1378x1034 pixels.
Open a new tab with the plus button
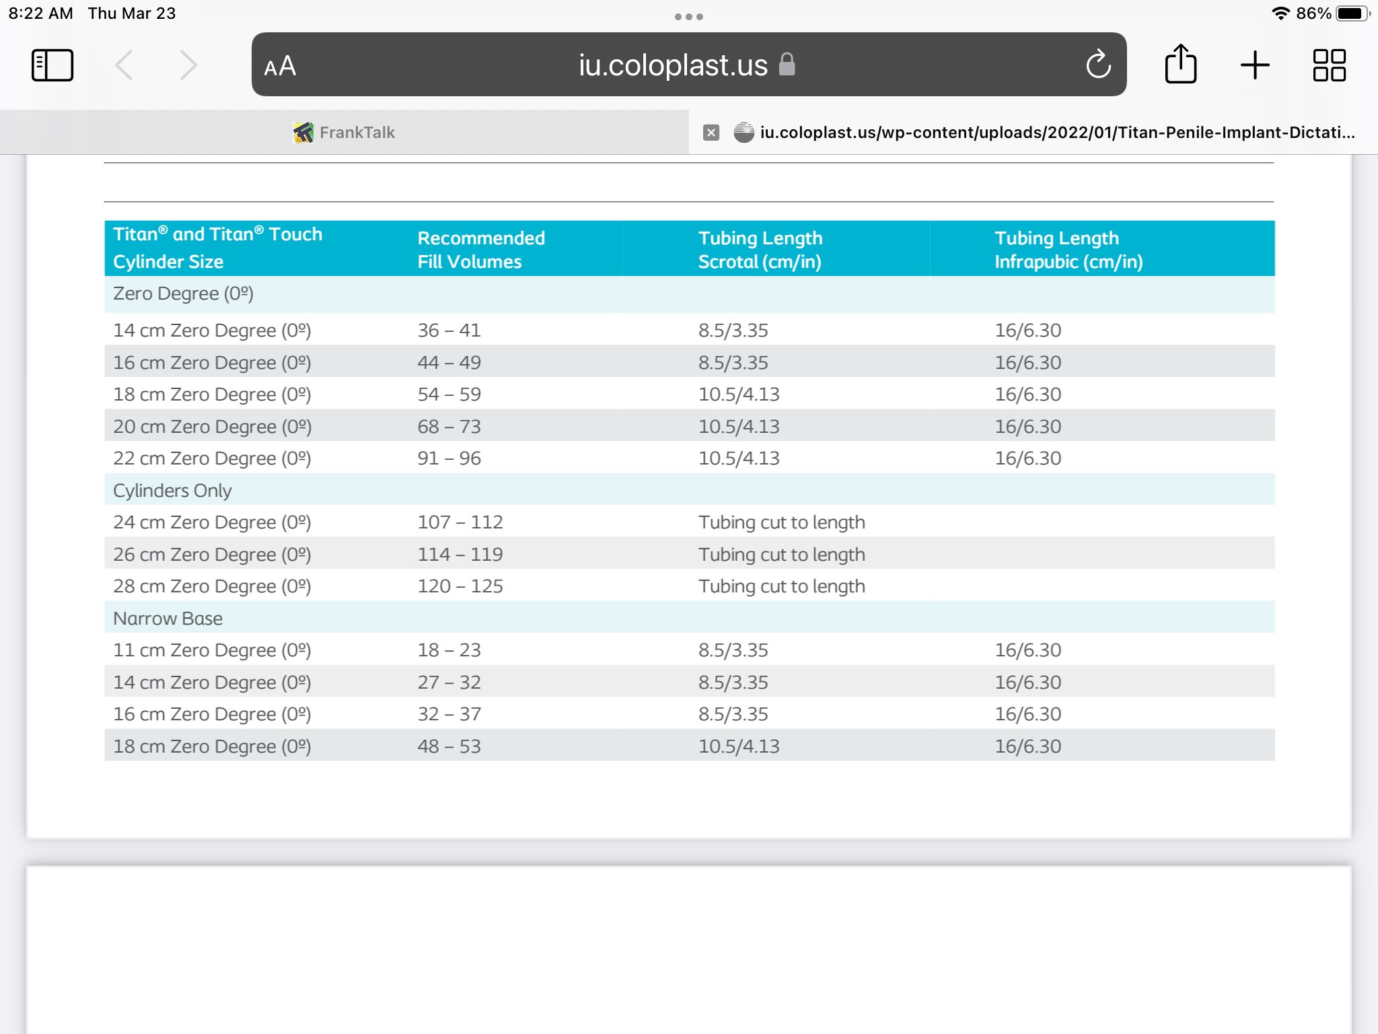tap(1255, 65)
